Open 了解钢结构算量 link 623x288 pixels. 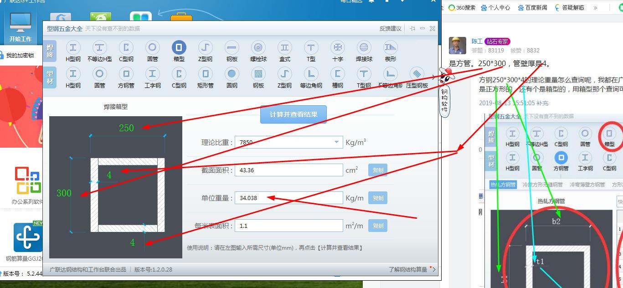tap(408, 269)
